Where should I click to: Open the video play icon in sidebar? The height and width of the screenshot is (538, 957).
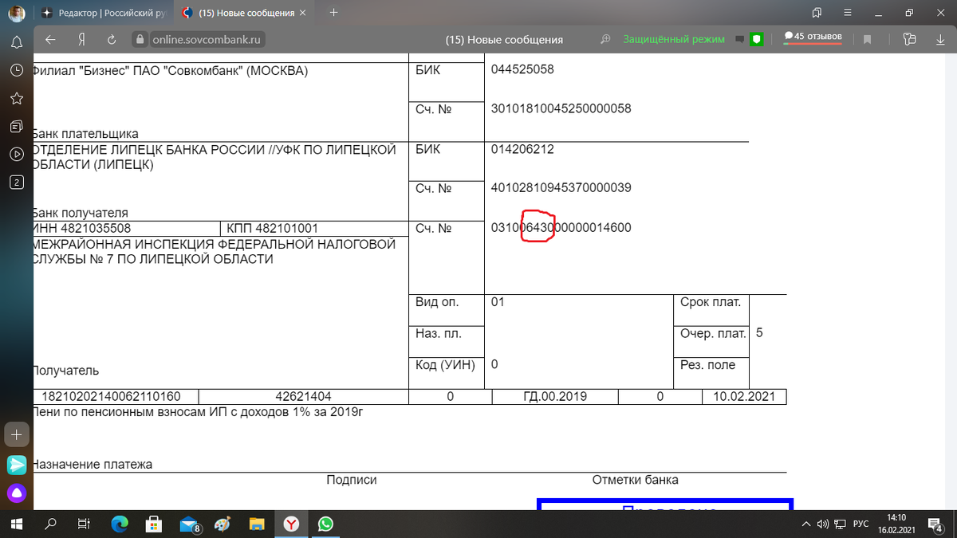point(16,154)
